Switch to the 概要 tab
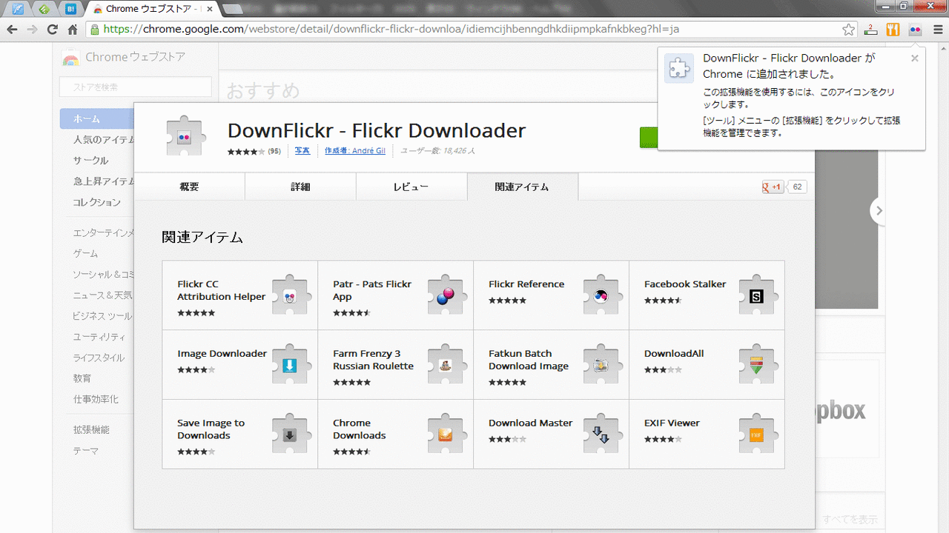This screenshot has height=533, width=949. pyautogui.click(x=189, y=187)
